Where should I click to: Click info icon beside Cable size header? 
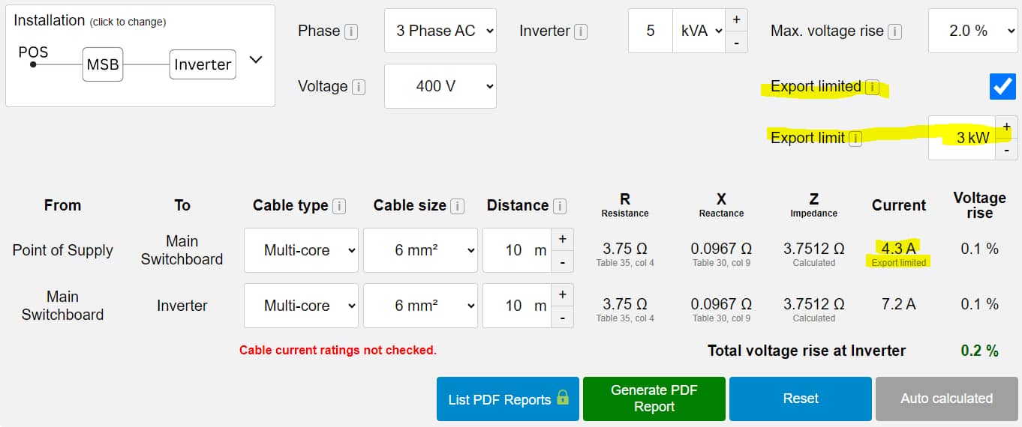pyautogui.click(x=457, y=206)
